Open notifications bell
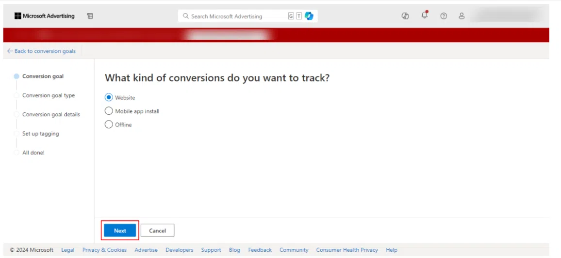The width and height of the screenshot is (561, 258). pyautogui.click(x=425, y=15)
